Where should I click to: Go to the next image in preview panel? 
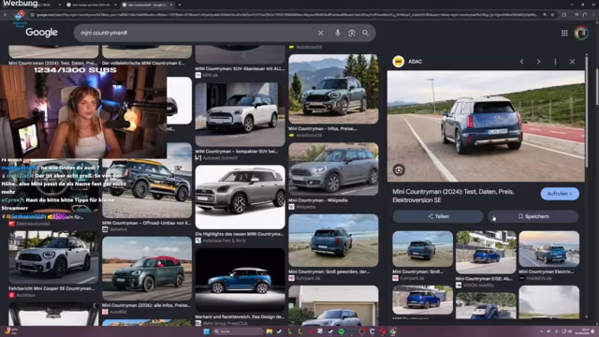[x=538, y=62]
